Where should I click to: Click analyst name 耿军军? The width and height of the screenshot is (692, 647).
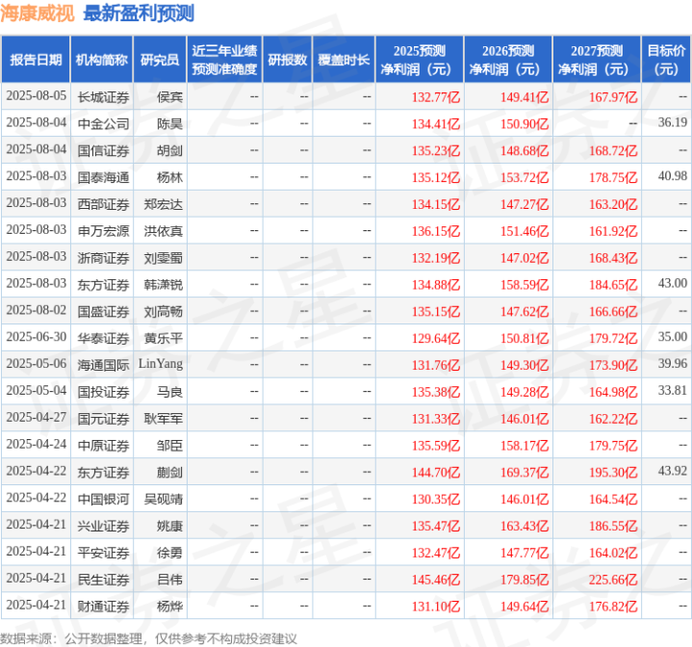[x=163, y=419]
